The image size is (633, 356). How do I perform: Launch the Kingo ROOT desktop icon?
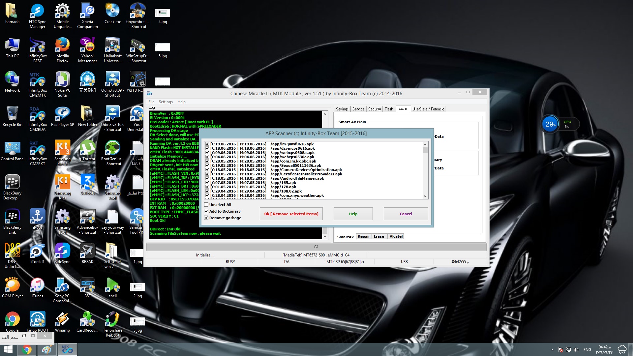[37, 322]
